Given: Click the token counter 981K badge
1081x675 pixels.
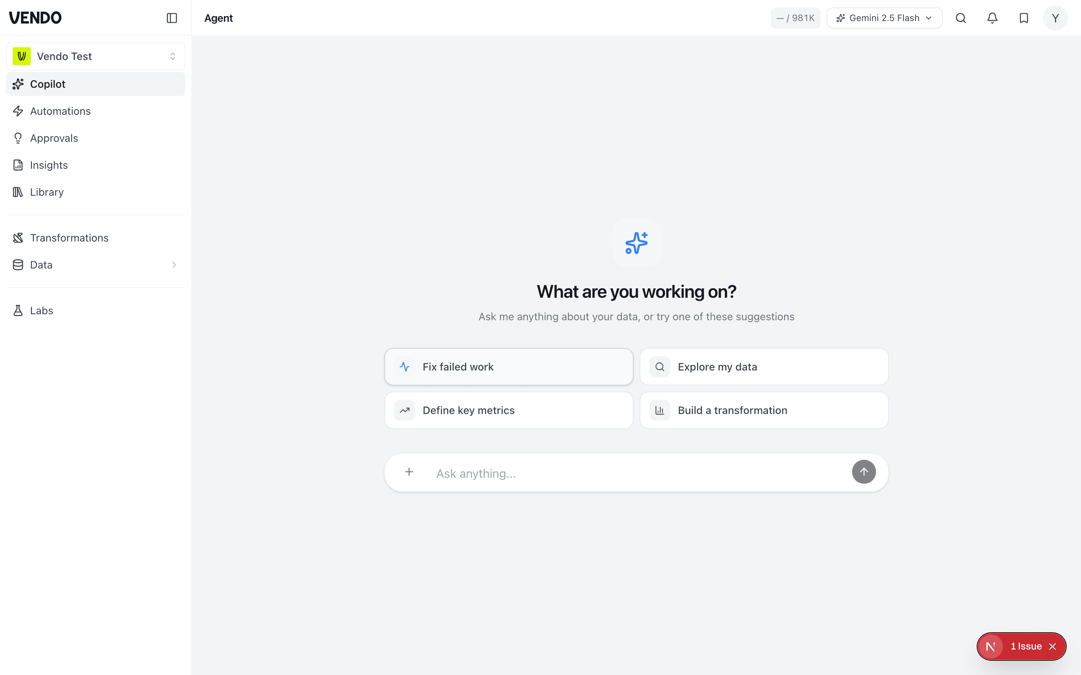Looking at the screenshot, I should point(795,18).
